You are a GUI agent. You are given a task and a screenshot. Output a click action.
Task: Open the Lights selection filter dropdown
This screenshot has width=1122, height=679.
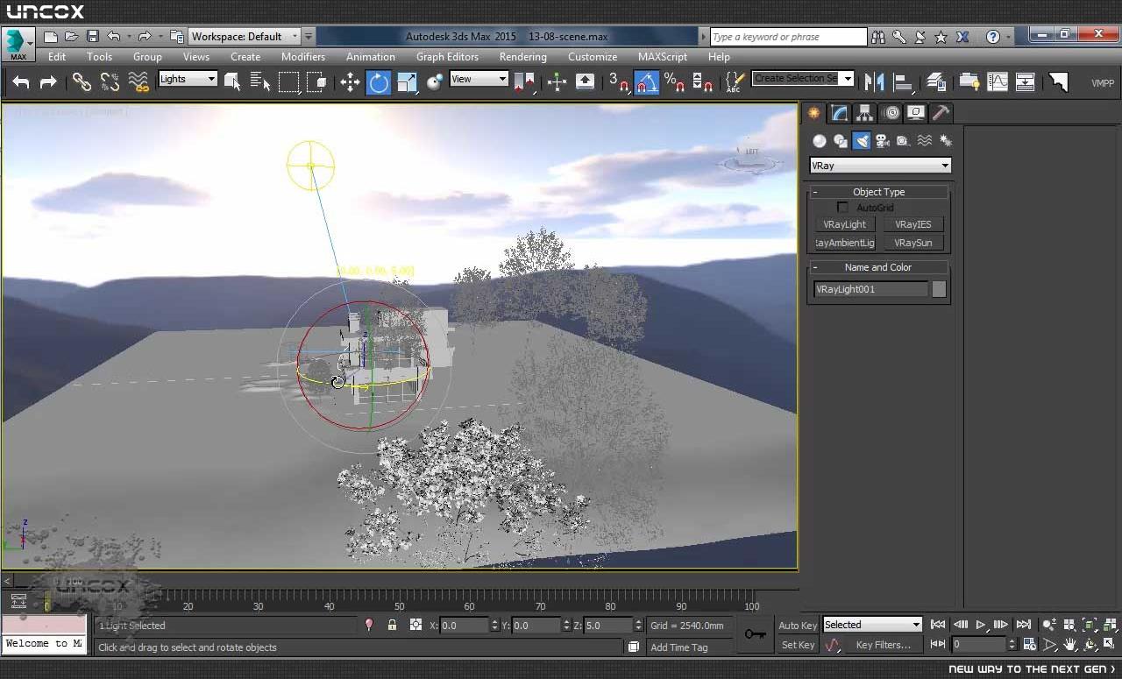[188, 79]
